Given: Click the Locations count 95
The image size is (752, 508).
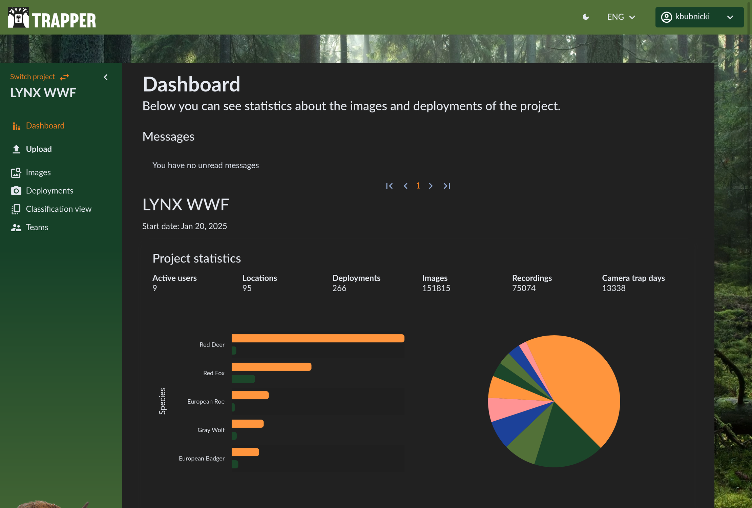Looking at the screenshot, I should [x=247, y=288].
